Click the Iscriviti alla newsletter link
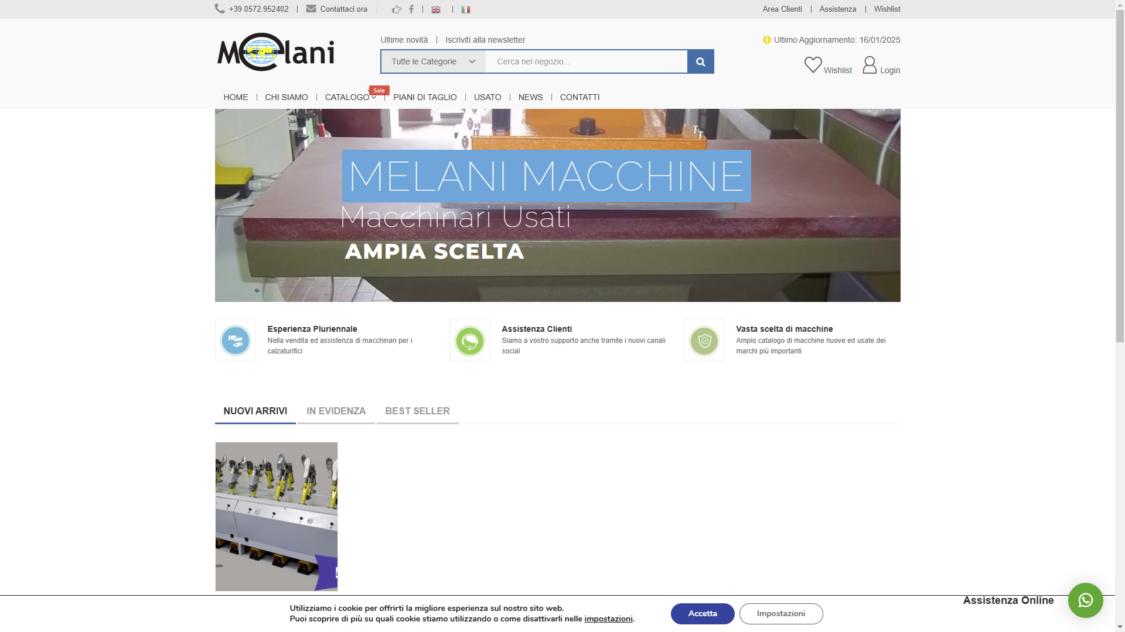 click(485, 40)
